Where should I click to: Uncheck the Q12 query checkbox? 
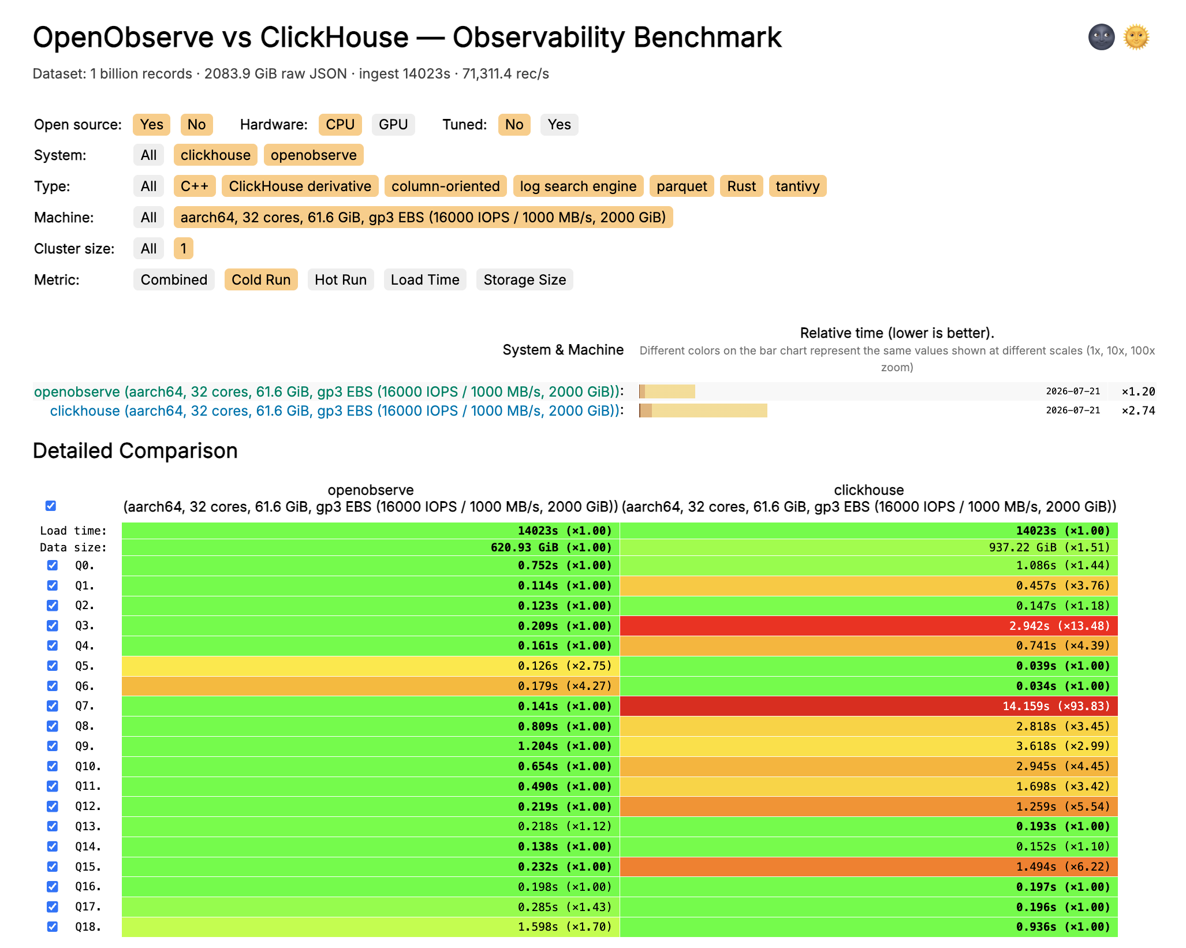click(53, 806)
